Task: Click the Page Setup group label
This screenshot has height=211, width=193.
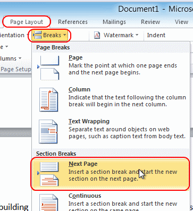Action: point(15,69)
